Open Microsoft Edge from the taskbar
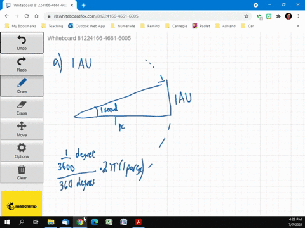305x228 pixels. 95,222
